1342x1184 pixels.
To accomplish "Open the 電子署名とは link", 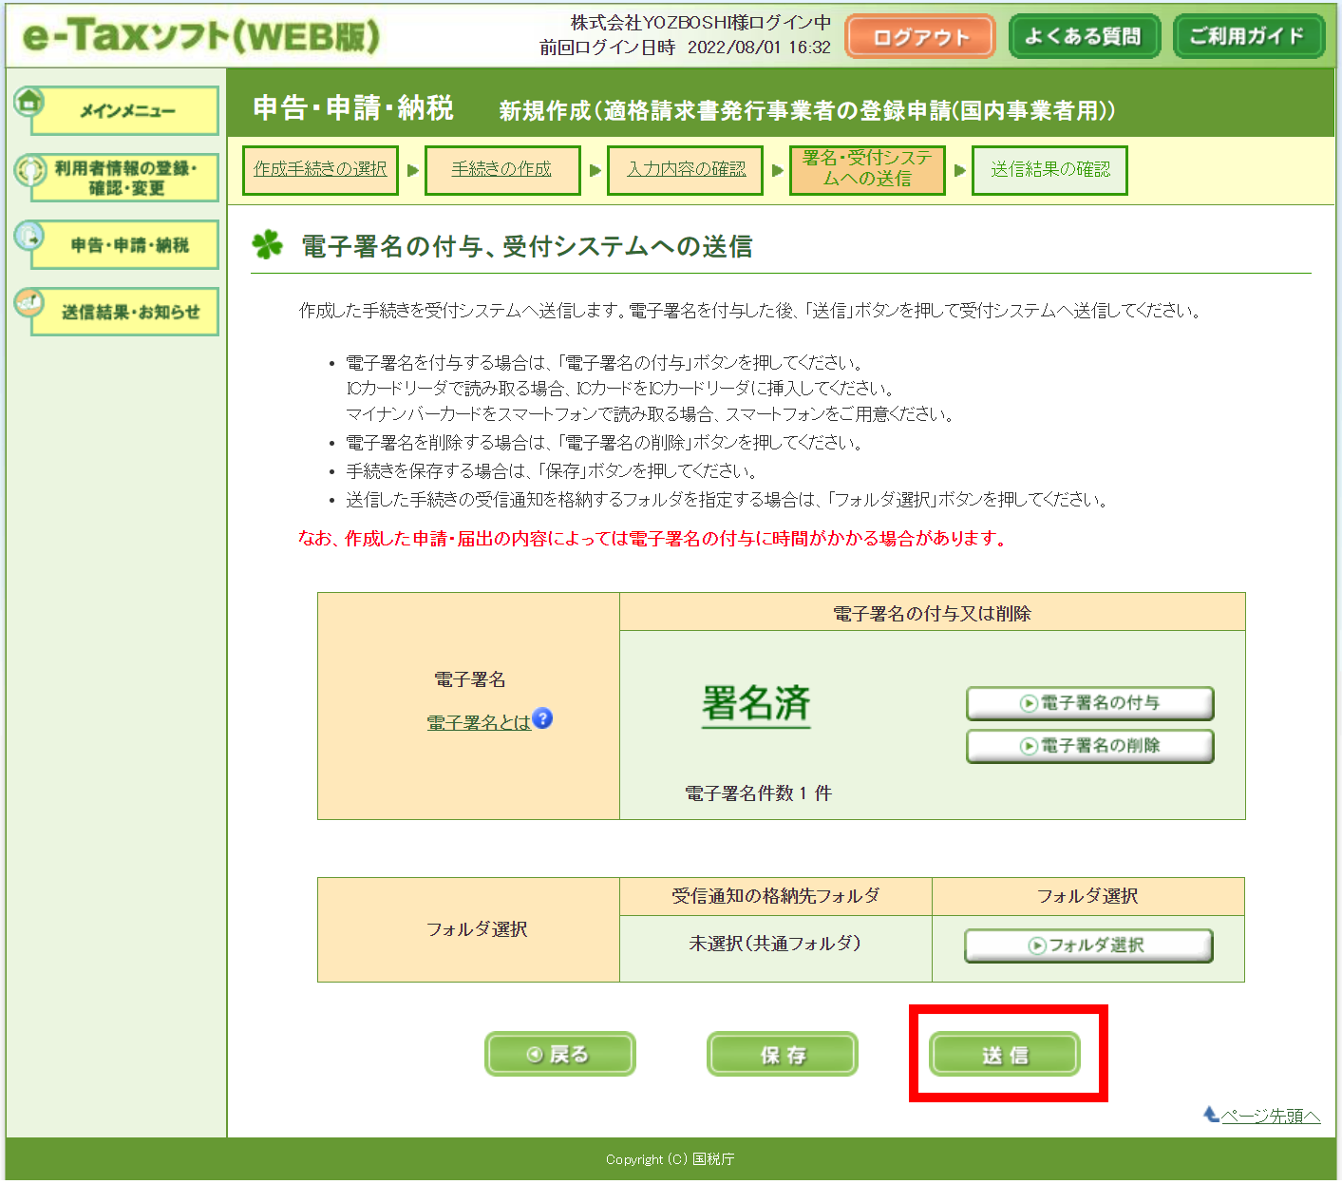I will coord(479,723).
